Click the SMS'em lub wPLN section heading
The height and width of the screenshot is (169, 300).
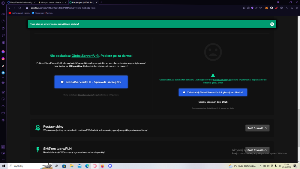pyautogui.click(x=57, y=149)
